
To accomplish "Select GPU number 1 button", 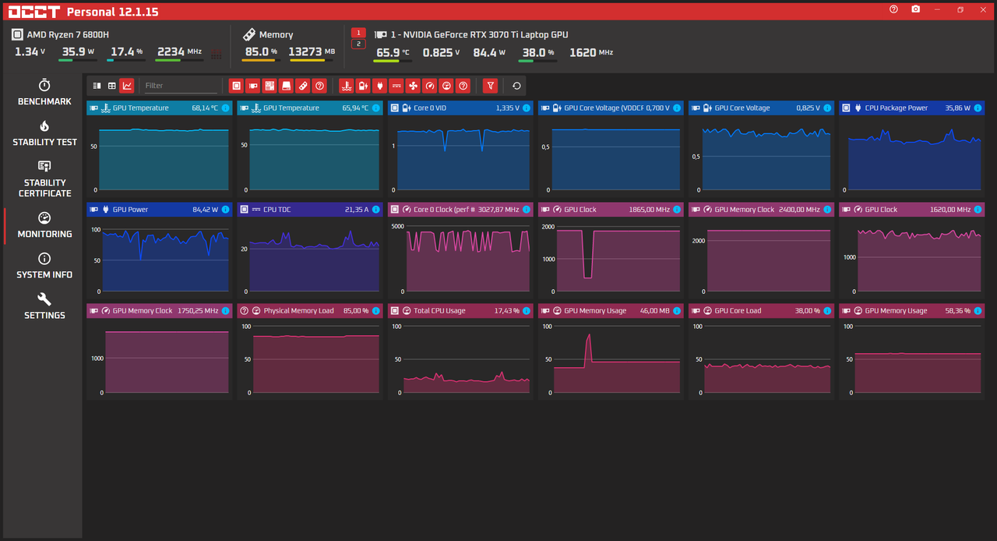I will coord(358,33).
